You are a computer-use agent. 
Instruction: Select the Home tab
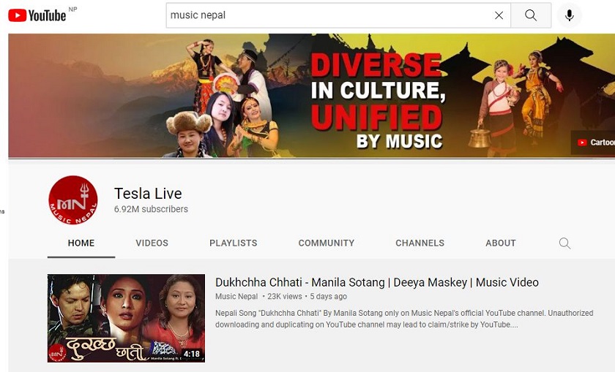81,243
